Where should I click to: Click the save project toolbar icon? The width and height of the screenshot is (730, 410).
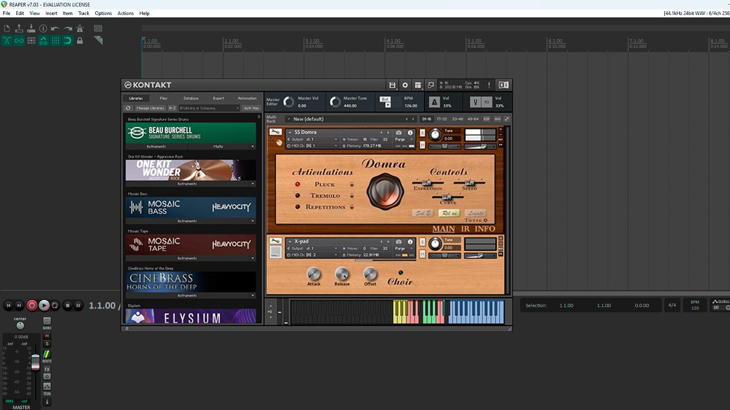coord(31,28)
